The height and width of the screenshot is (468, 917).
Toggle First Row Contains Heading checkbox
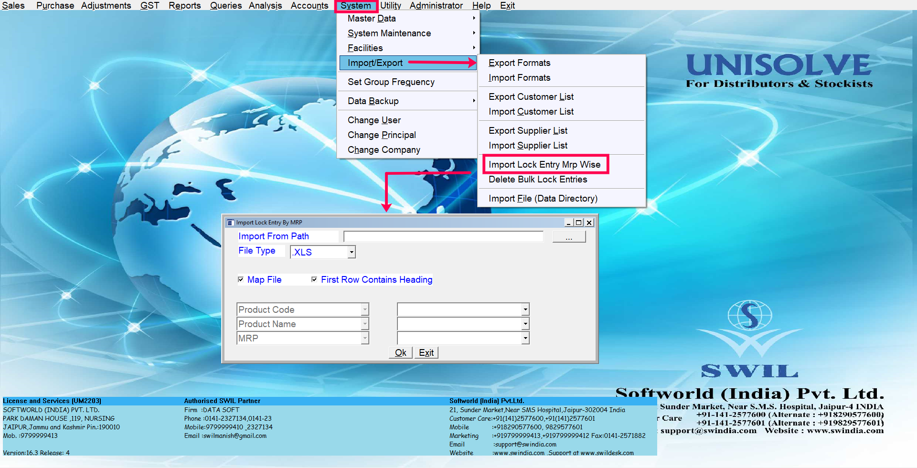click(314, 279)
